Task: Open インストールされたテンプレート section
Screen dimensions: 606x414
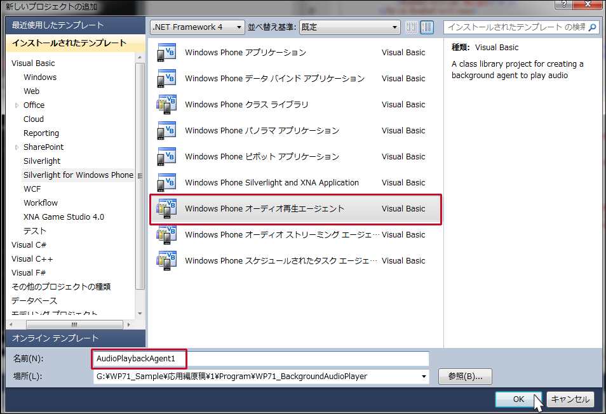Action: pos(76,43)
